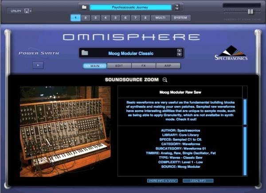Click the SUBCATEGORY: Waveforms 01 line
The width and height of the screenshot is (266, 193).
coord(180,149)
